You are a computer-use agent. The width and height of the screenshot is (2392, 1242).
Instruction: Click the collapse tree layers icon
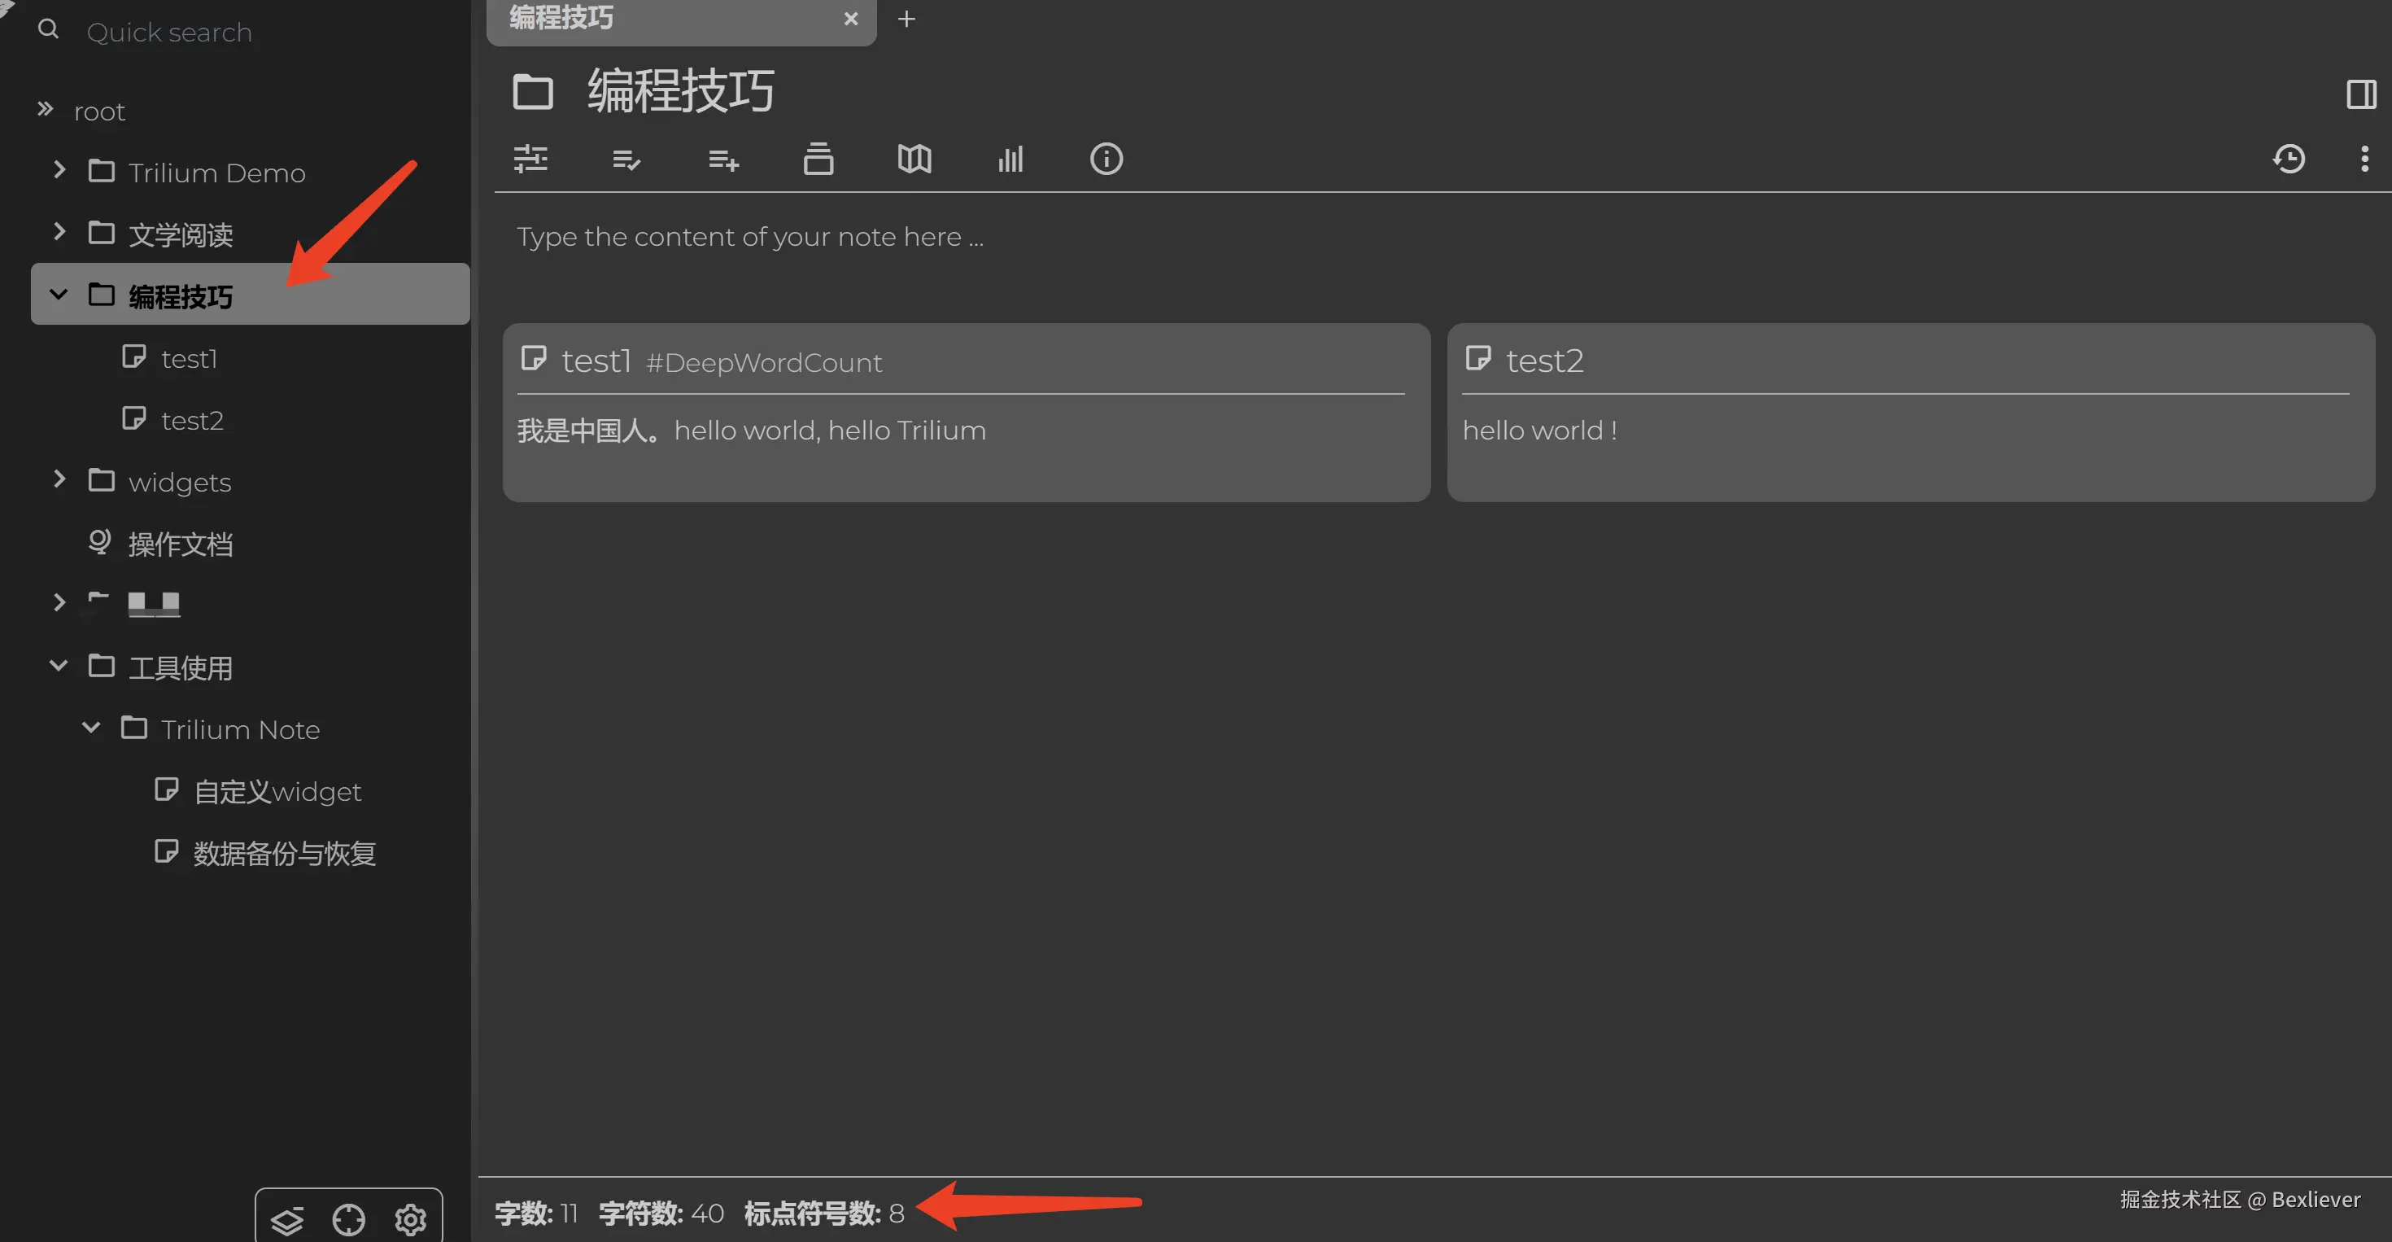pos(287,1220)
